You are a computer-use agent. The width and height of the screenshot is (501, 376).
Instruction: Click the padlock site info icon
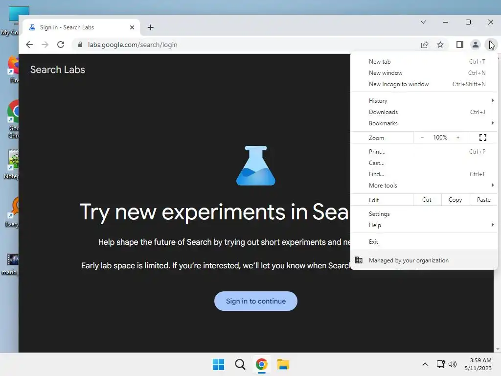pyautogui.click(x=80, y=45)
